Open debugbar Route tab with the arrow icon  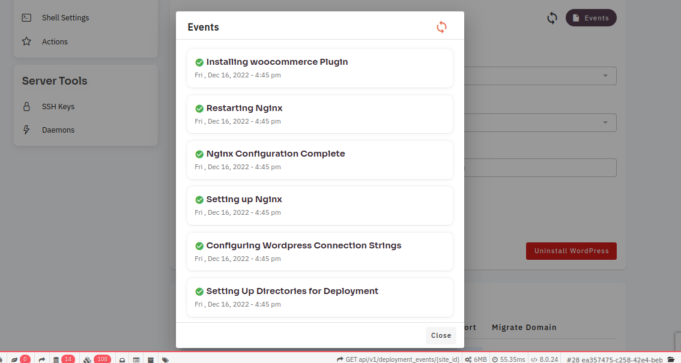(x=41, y=359)
